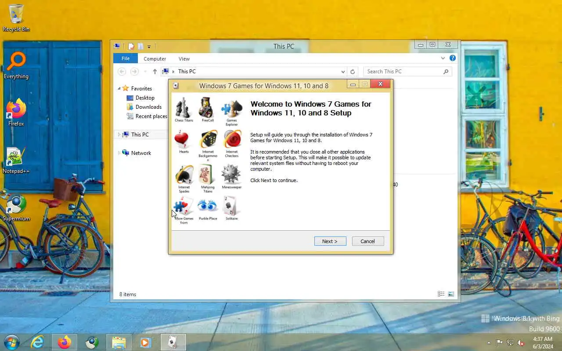Viewport: 562px width, 351px height.
Task: Collapse the Favorites tree group
Action: point(119,89)
